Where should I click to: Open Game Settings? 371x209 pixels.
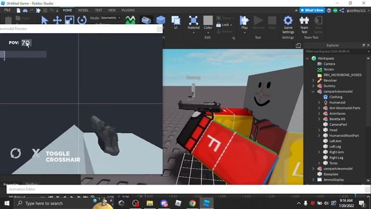[x=288, y=24]
